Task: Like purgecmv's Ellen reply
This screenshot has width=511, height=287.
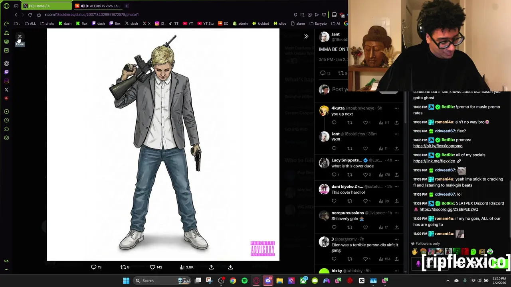Action: (366, 259)
